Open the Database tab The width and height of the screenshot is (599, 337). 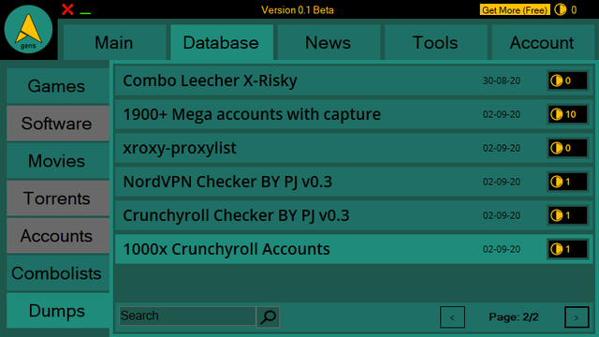pos(222,42)
